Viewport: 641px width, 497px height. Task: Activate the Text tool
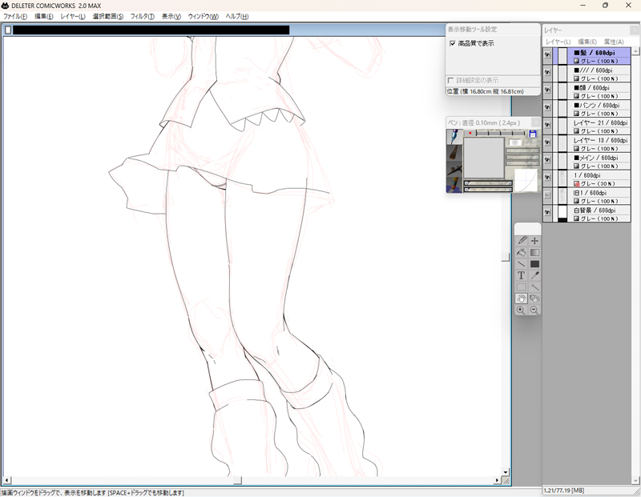522,275
